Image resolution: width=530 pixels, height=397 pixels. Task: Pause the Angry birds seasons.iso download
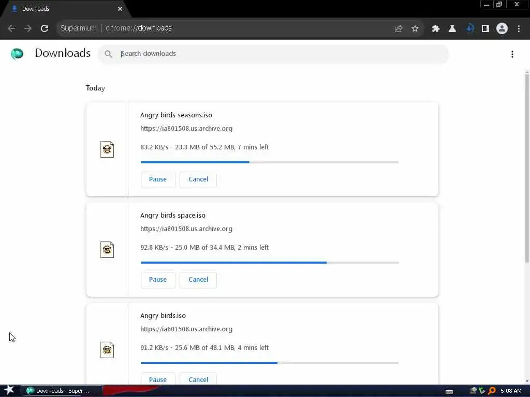tap(158, 179)
